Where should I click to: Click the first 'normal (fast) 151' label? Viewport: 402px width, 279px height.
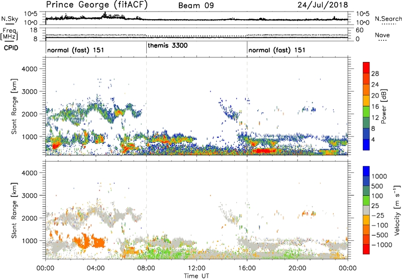(76, 50)
